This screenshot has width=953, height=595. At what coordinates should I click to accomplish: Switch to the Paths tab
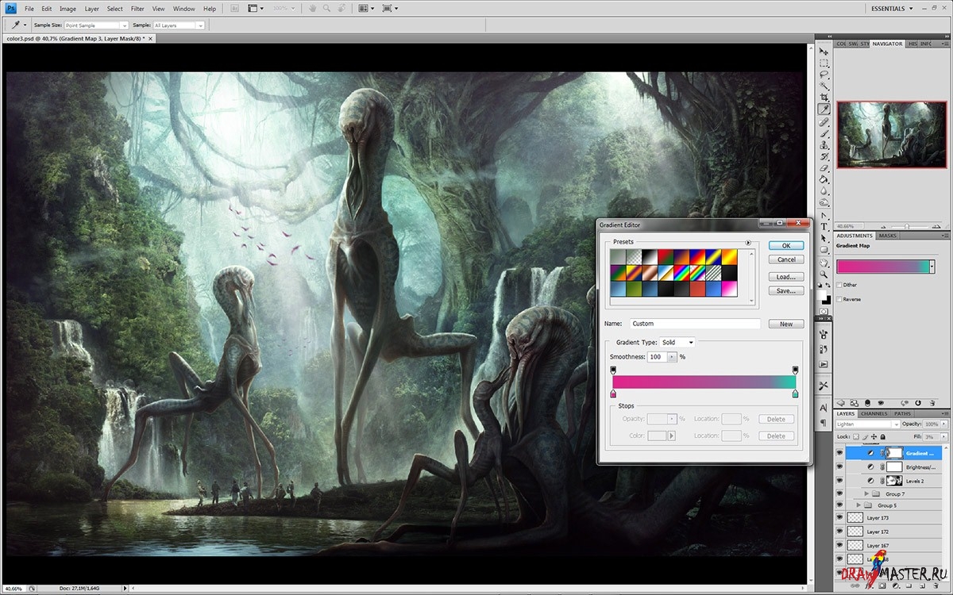[x=902, y=413]
